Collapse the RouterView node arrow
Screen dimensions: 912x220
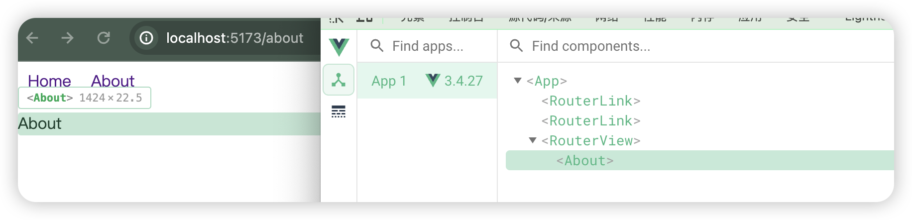pos(533,140)
